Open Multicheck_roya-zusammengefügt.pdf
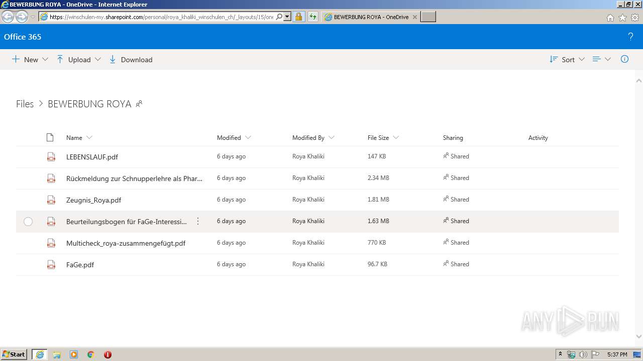643x361 pixels. pos(126,243)
